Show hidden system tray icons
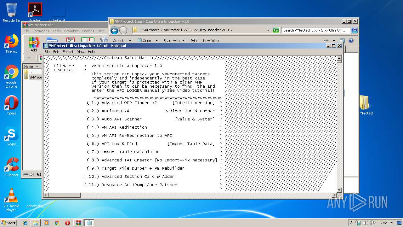The width and height of the screenshot is (403, 227). point(351,223)
